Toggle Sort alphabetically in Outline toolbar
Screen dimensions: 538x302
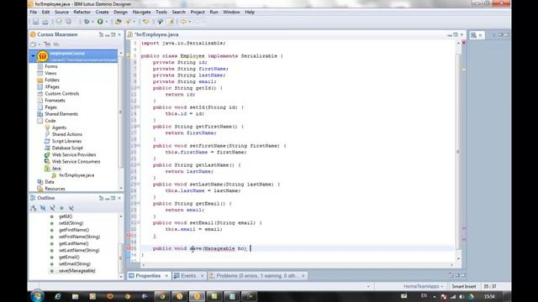[x=34, y=208]
